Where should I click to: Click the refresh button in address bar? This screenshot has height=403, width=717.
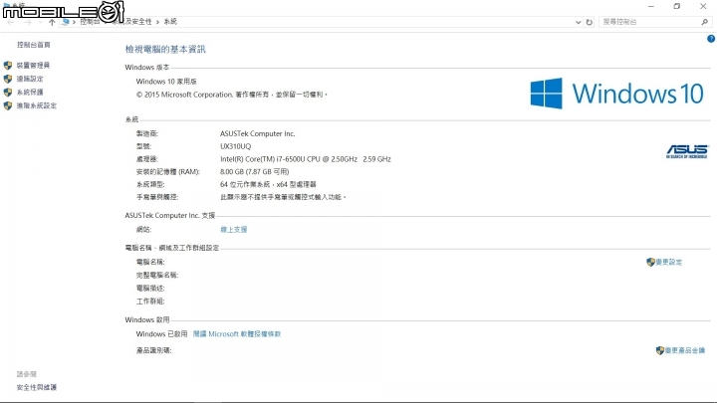(590, 22)
